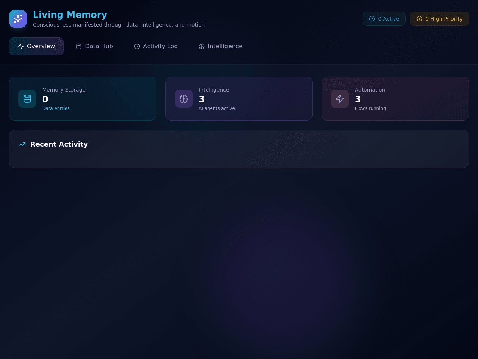The image size is (478, 359).
Task: Click the Intelligence brain card icon
Action: pos(184,99)
